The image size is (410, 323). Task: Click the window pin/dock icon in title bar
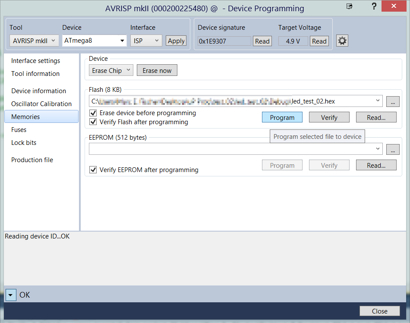(349, 6)
